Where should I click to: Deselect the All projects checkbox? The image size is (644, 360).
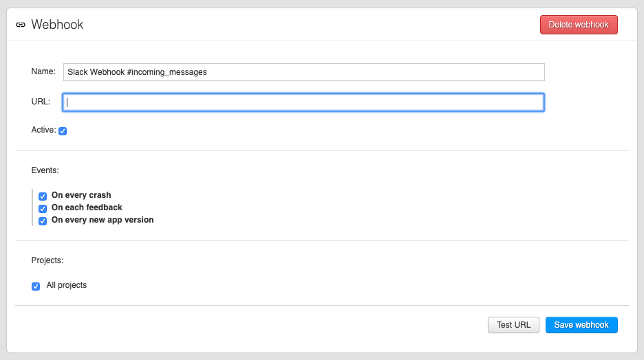tap(36, 286)
